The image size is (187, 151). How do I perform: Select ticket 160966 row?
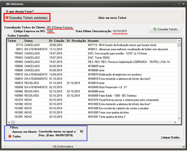point(92,91)
